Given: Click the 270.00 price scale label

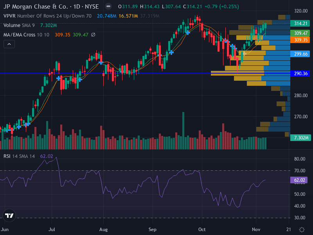Looking at the screenshot, I should (300, 116).
